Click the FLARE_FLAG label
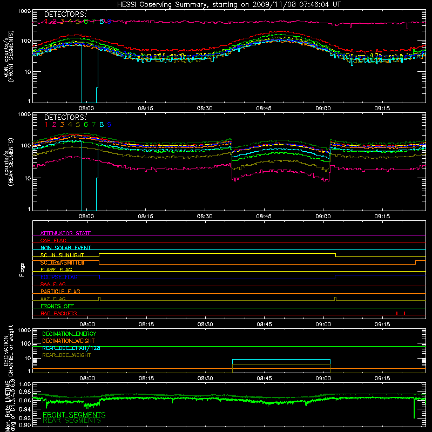The height and width of the screenshot is (432, 432). [56, 269]
